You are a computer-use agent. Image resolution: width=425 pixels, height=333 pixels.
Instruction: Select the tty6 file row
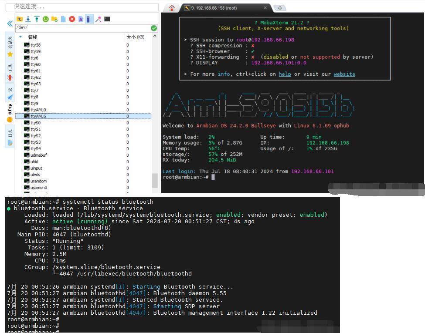pyautogui.click(x=84, y=58)
